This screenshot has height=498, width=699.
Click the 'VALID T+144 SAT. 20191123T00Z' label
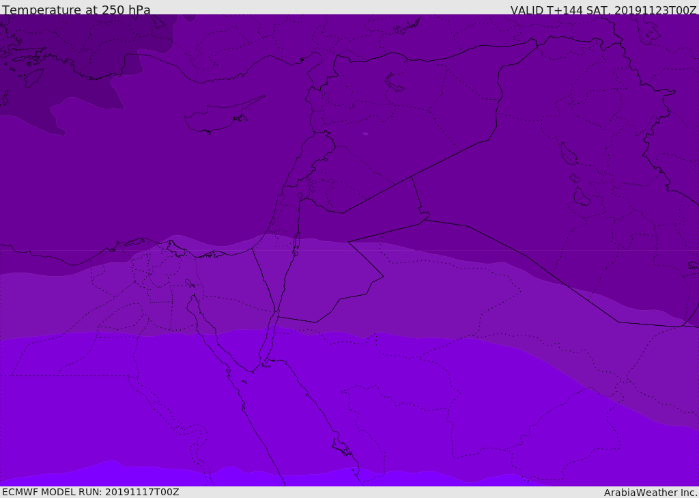click(603, 10)
